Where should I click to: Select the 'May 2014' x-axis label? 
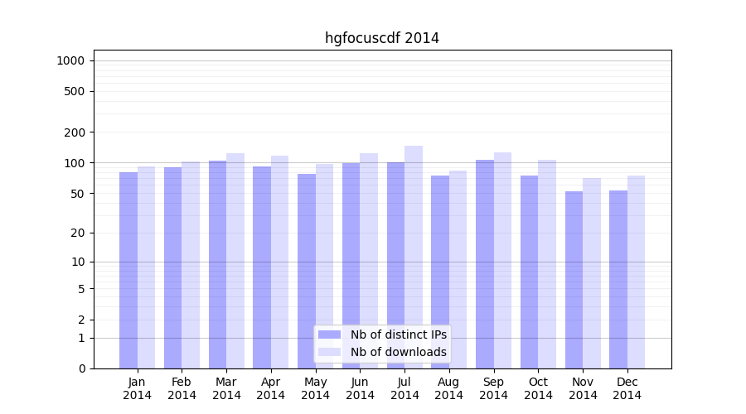coord(316,388)
